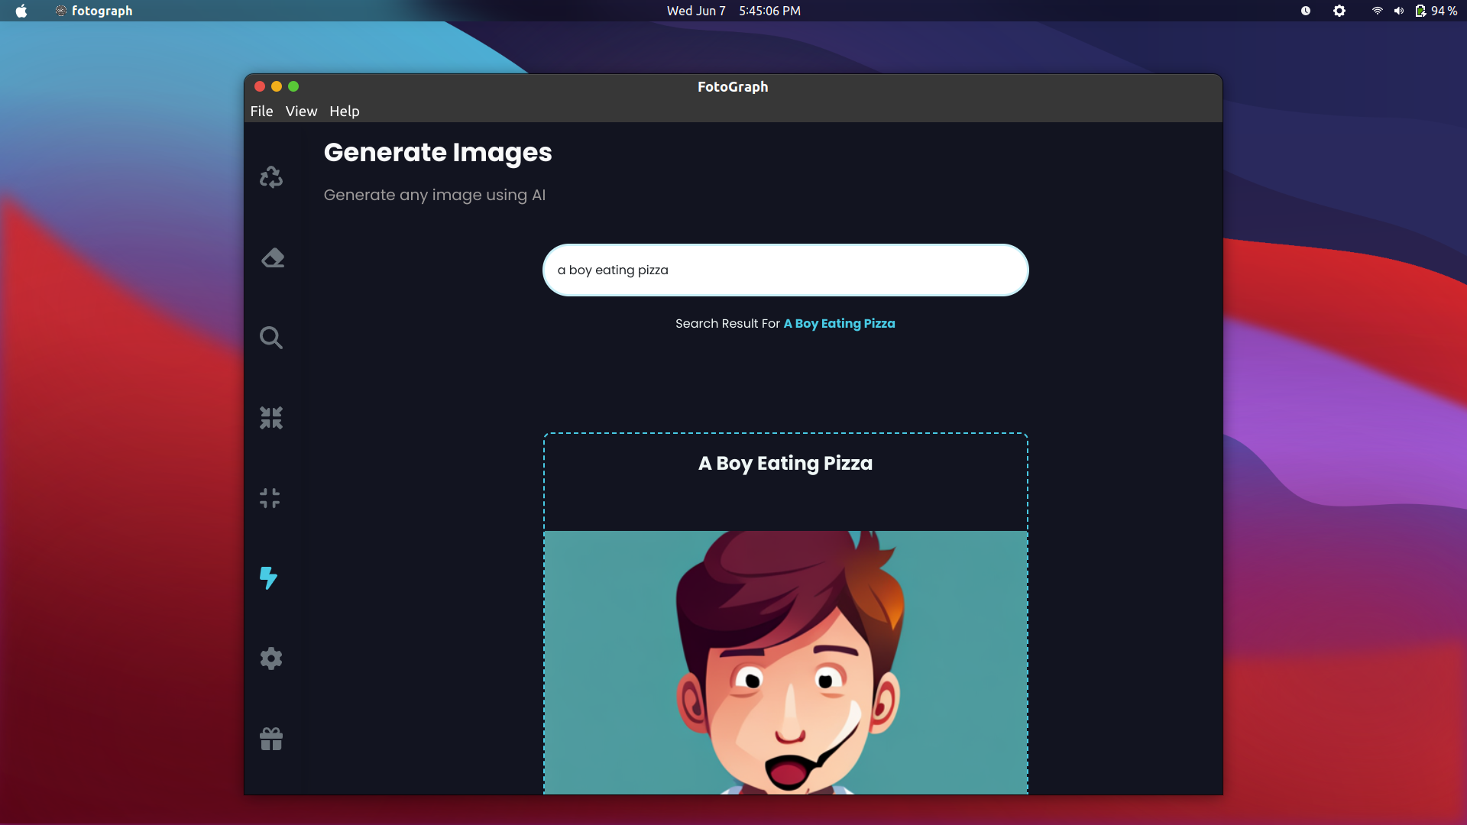Click the fotograph app name in menu bar

102,11
